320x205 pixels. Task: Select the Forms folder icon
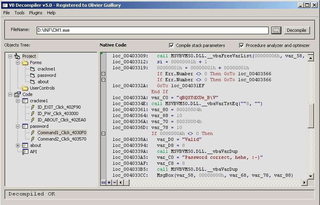pos(25,62)
